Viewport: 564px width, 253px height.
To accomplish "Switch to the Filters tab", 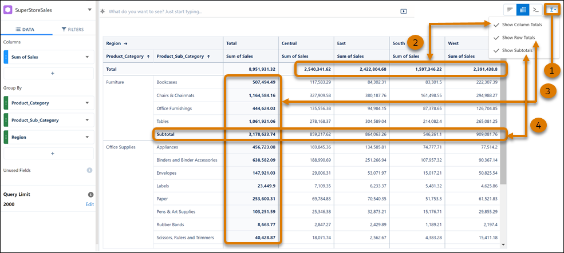I will pyautogui.click(x=72, y=29).
